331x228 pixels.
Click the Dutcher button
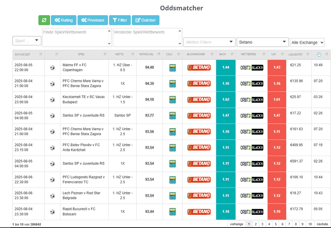pos(145,20)
